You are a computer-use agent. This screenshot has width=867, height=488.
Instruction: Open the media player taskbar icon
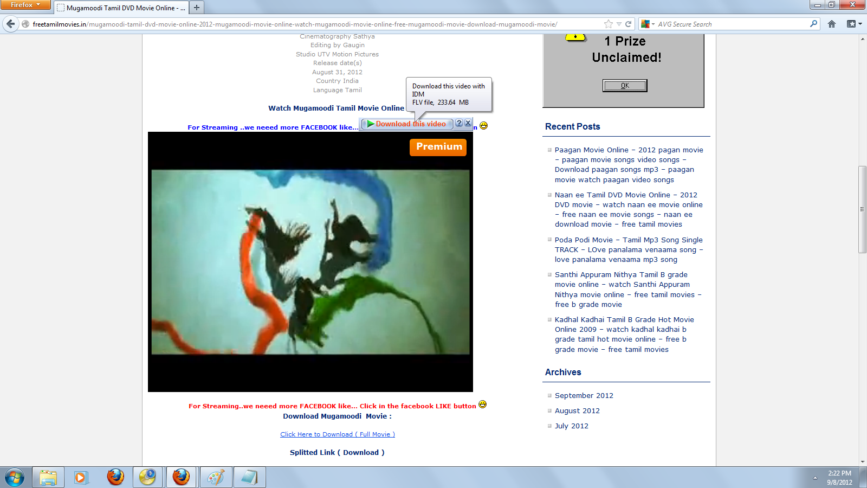pos(81,477)
